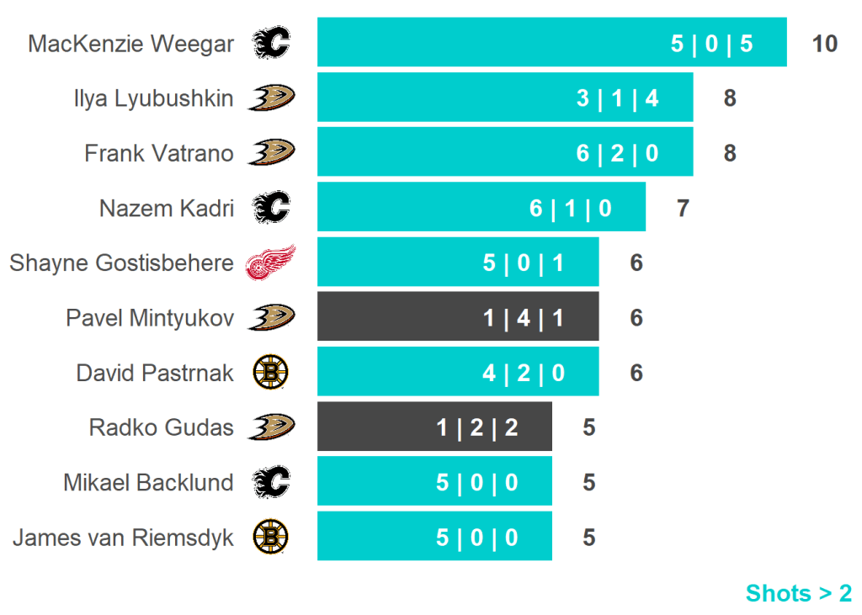Click the Ducks logo beside Radko Gudas

[x=271, y=427]
